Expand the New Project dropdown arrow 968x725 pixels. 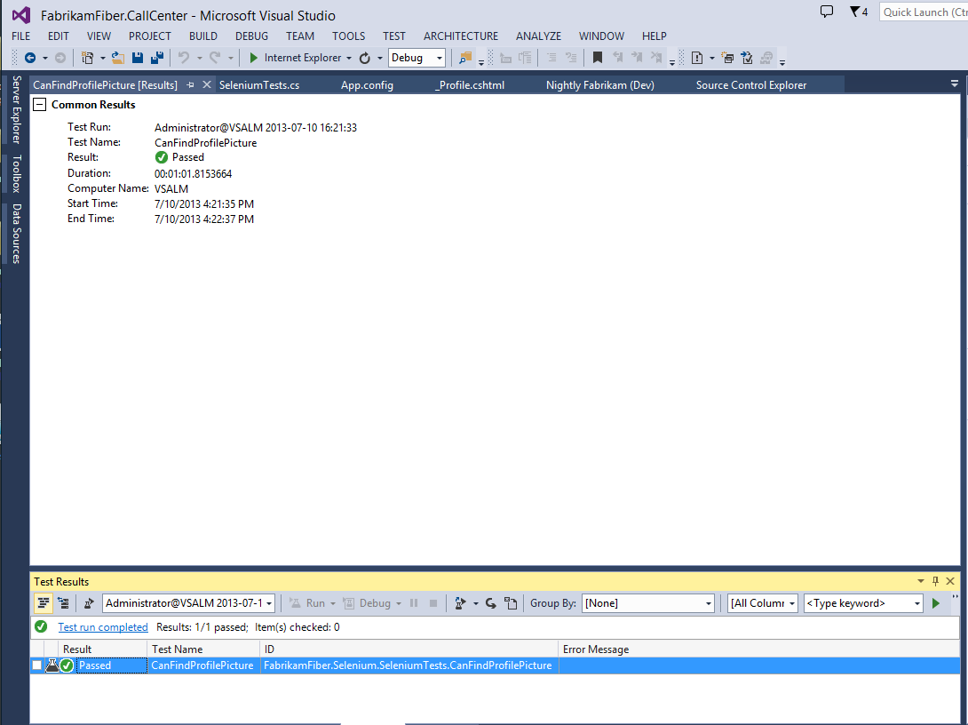[x=103, y=58]
